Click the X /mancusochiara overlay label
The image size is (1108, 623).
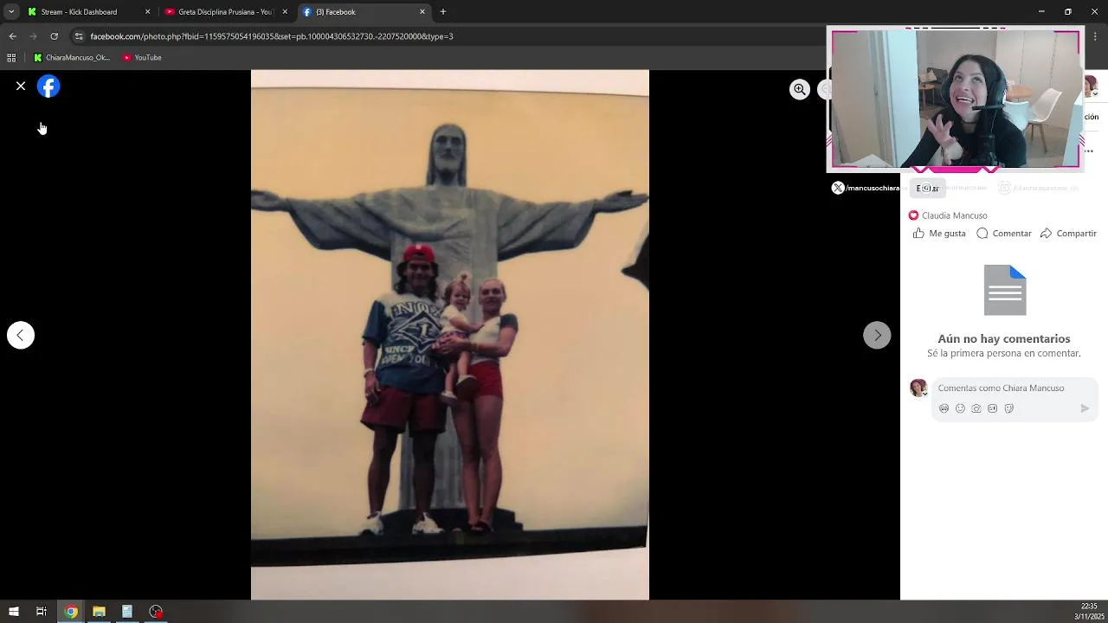[866, 188]
